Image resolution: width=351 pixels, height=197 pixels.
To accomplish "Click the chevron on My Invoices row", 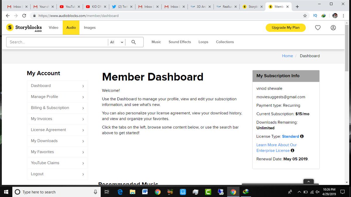I will (83, 119).
